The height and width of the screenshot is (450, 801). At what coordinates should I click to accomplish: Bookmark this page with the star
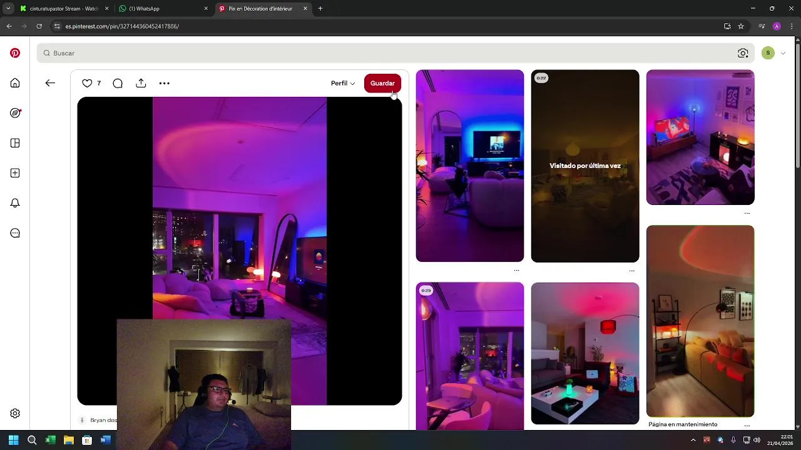[x=741, y=26]
